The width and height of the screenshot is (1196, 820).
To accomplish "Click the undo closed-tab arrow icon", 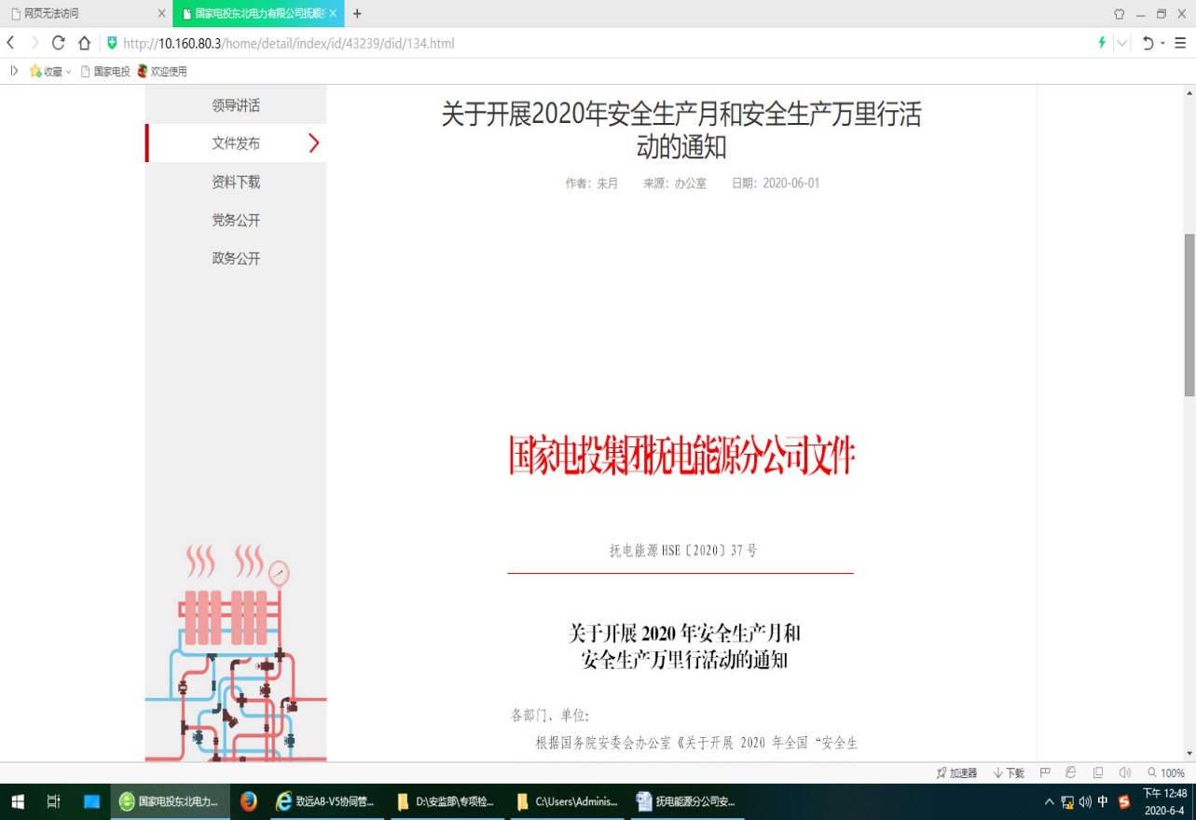I will click(x=1148, y=43).
